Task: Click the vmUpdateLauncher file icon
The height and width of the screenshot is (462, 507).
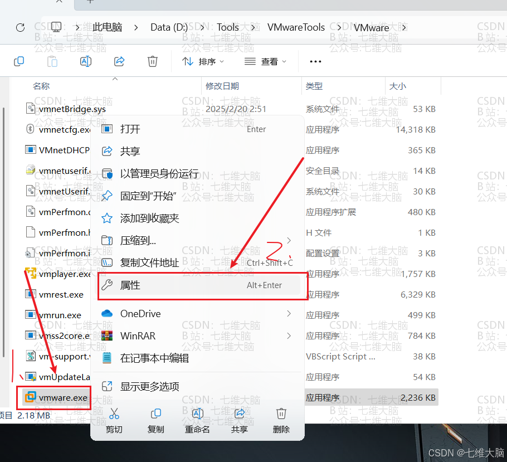Action: [31, 376]
